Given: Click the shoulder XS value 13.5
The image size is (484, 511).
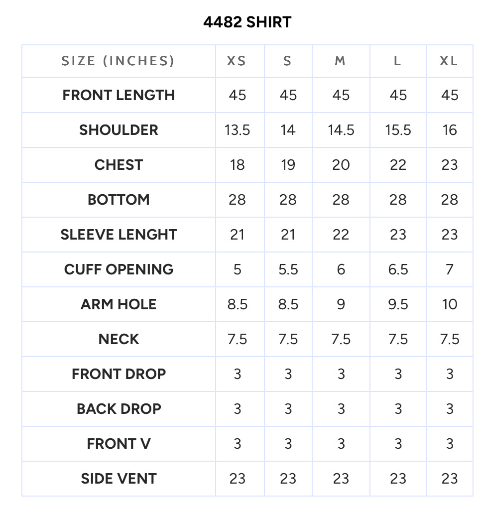Looking at the screenshot, I should click(238, 130).
